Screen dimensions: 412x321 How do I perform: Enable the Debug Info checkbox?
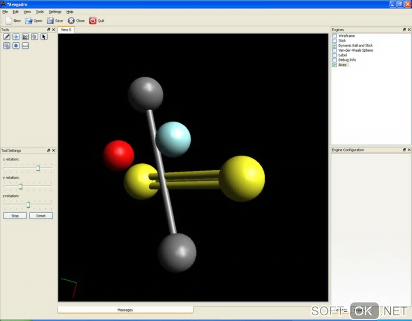tap(334, 60)
